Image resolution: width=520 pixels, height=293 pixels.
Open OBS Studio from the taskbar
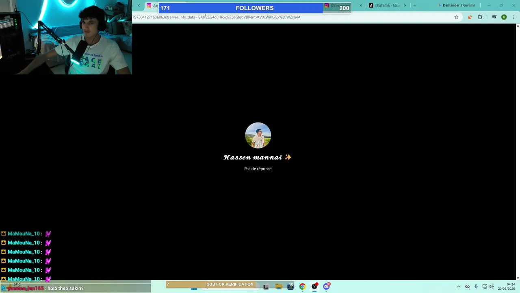[314, 286]
